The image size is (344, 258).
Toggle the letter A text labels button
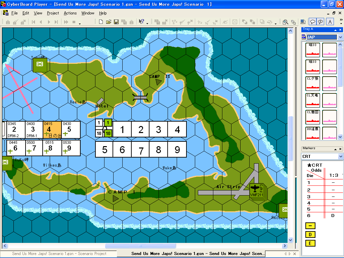[x=330, y=22]
